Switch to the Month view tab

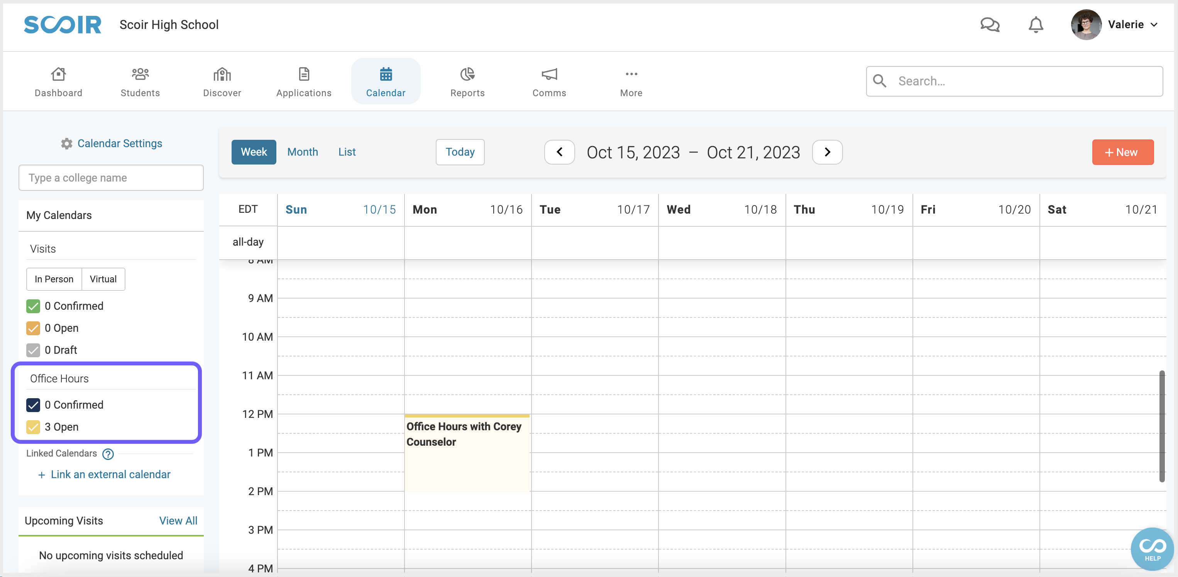(x=303, y=152)
